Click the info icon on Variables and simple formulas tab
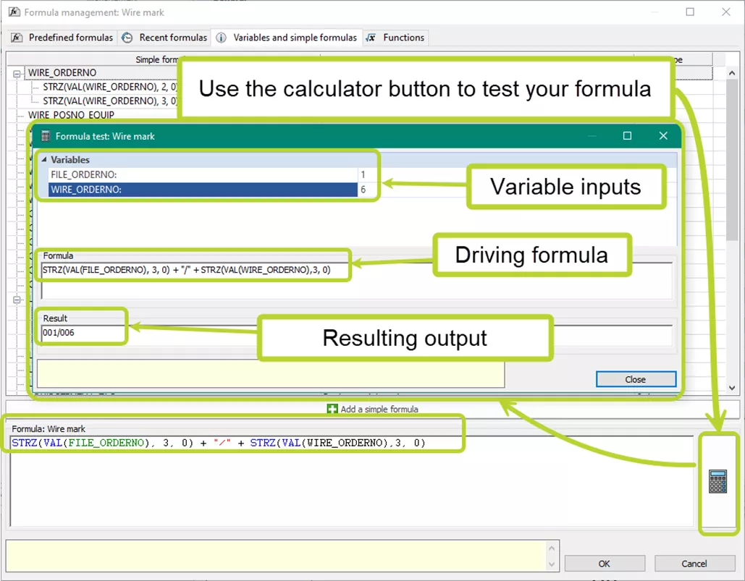The image size is (745, 581). click(x=221, y=37)
